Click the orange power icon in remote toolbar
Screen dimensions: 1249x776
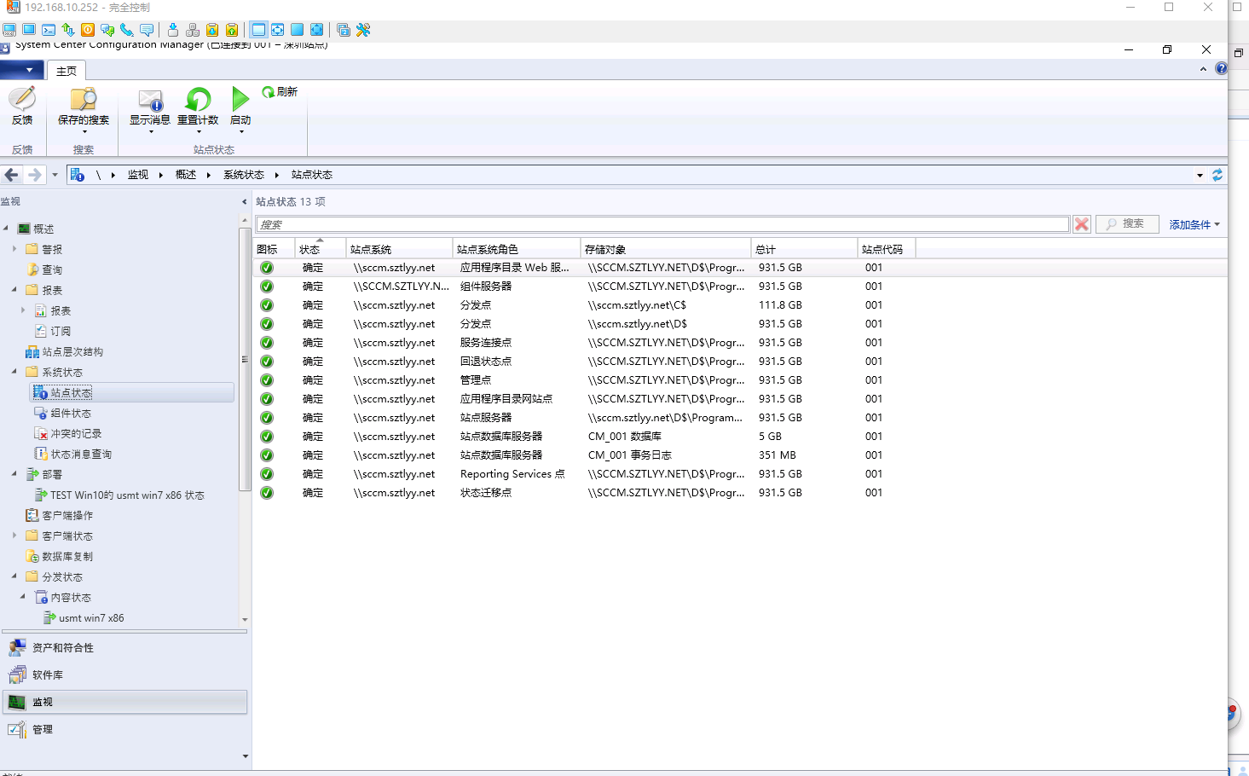[x=88, y=30]
